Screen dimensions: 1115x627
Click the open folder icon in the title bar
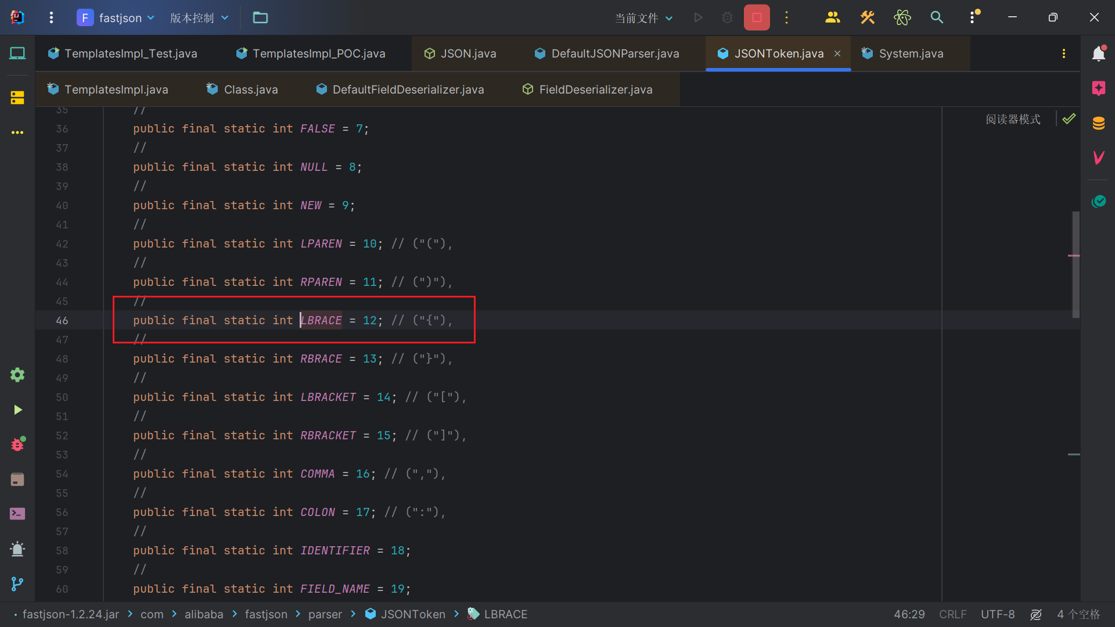[x=260, y=17]
